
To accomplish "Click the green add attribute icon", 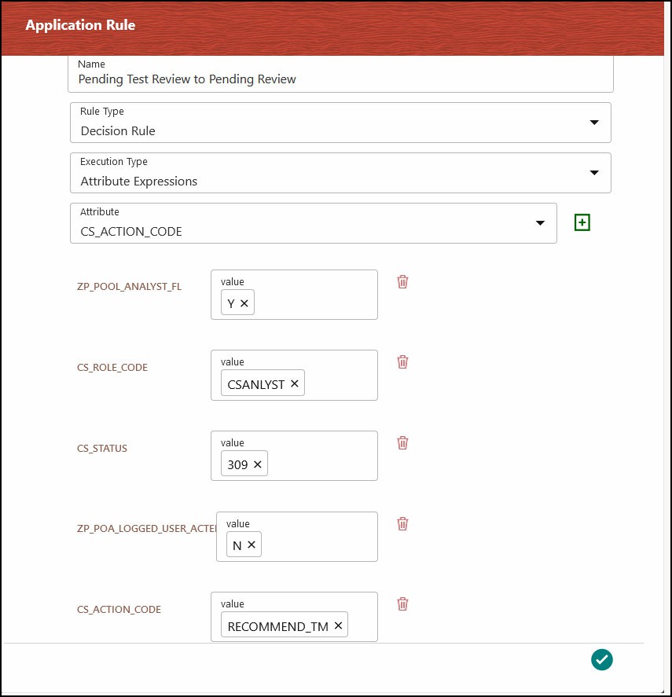I will 582,222.
